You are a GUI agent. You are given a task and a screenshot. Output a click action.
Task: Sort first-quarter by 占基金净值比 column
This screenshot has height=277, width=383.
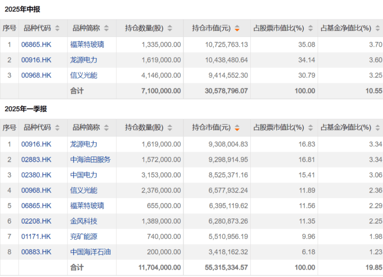(x=377, y=127)
